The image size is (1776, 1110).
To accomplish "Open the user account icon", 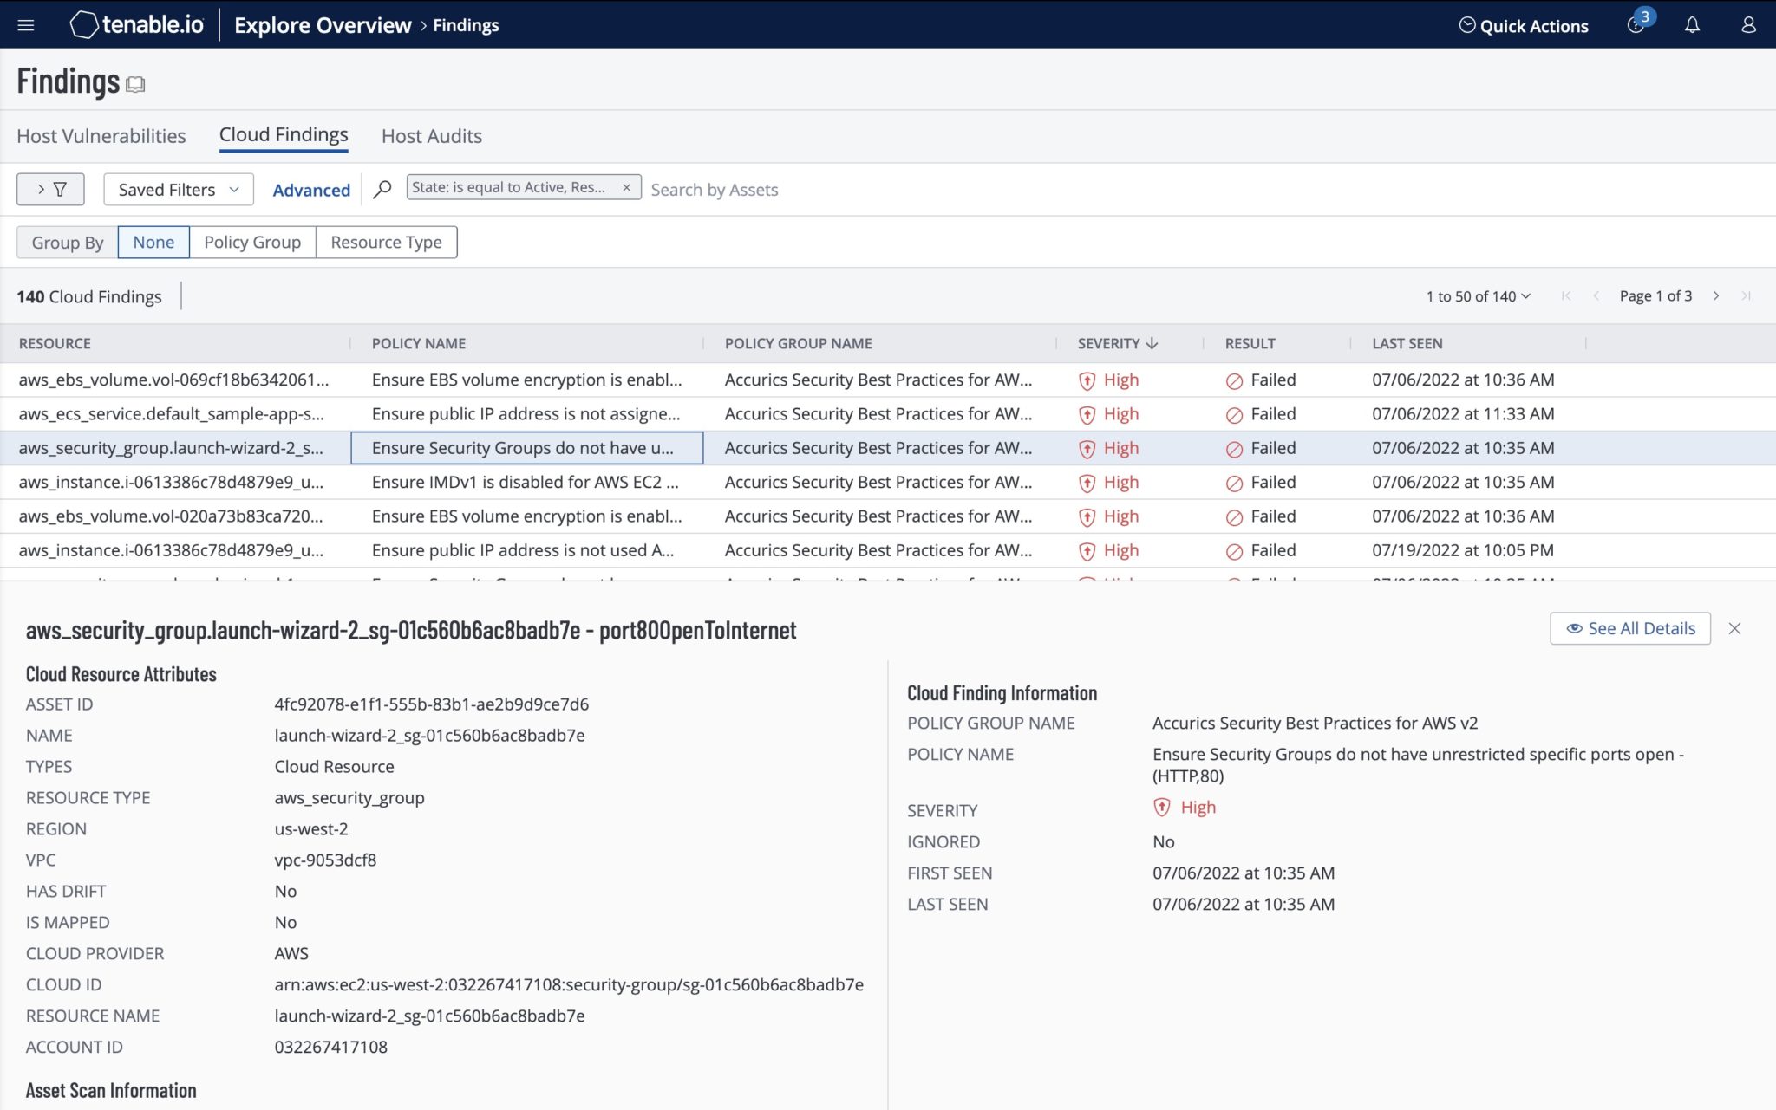I will click(x=1748, y=25).
